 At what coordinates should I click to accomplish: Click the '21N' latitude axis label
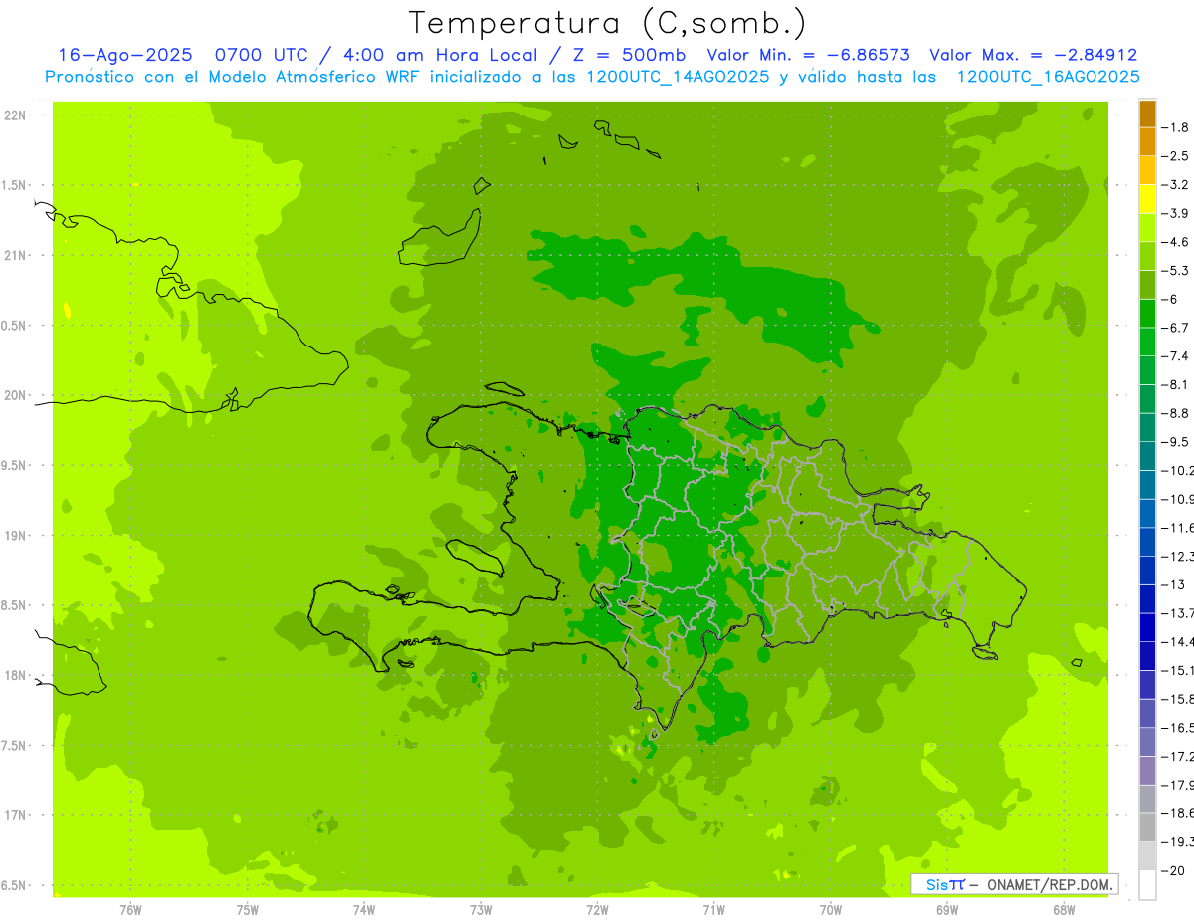click(15, 256)
